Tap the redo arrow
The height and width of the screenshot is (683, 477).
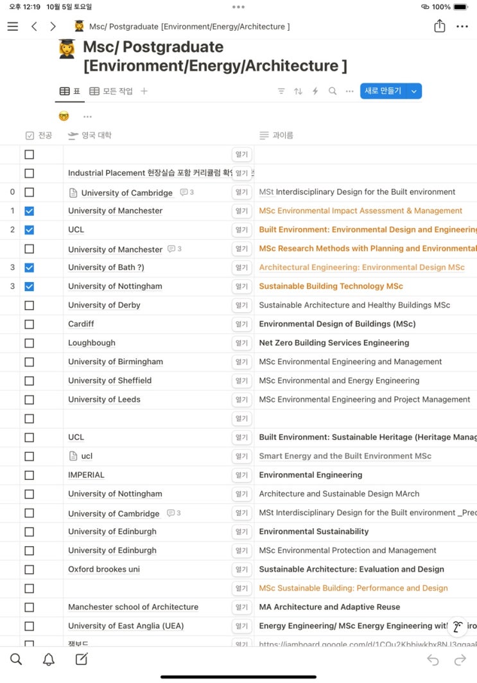pyautogui.click(x=460, y=661)
